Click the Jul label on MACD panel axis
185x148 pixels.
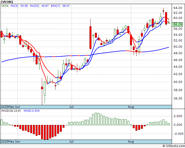tap(71, 141)
